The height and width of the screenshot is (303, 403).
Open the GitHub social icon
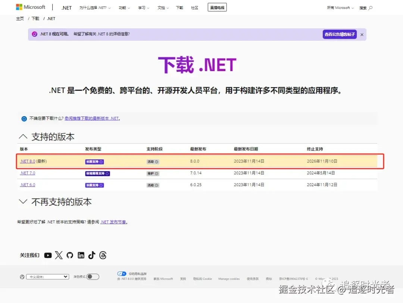(70, 255)
